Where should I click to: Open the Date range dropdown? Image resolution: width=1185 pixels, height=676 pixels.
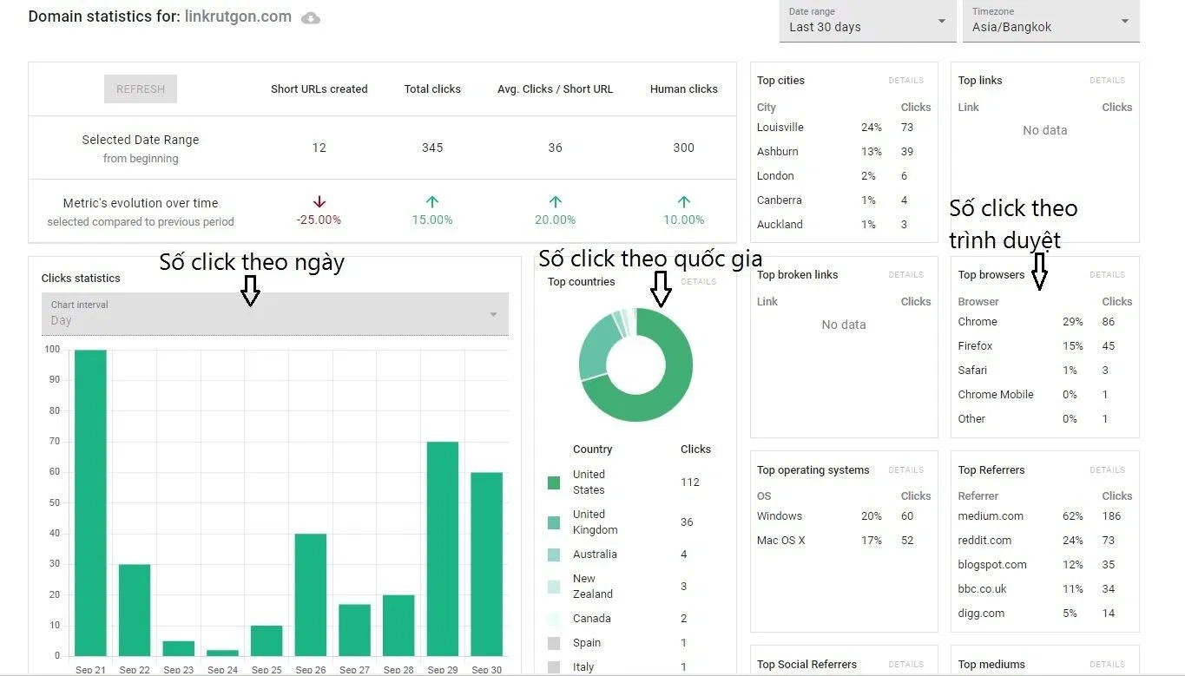tap(866, 21)
